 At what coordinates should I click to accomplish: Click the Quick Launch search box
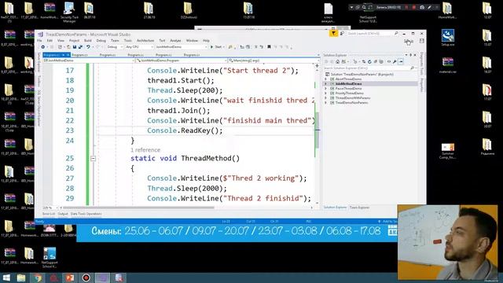pos(372,33)
